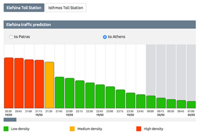The image size is (203, 136).
Task: Click the green 21:45 traffic bar
Action: coord(59,92)
